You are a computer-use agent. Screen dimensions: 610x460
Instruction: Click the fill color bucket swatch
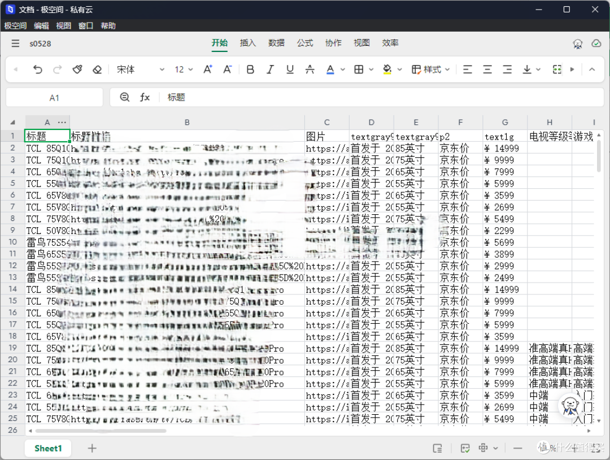pyautogui.click(x=387, y=70)
